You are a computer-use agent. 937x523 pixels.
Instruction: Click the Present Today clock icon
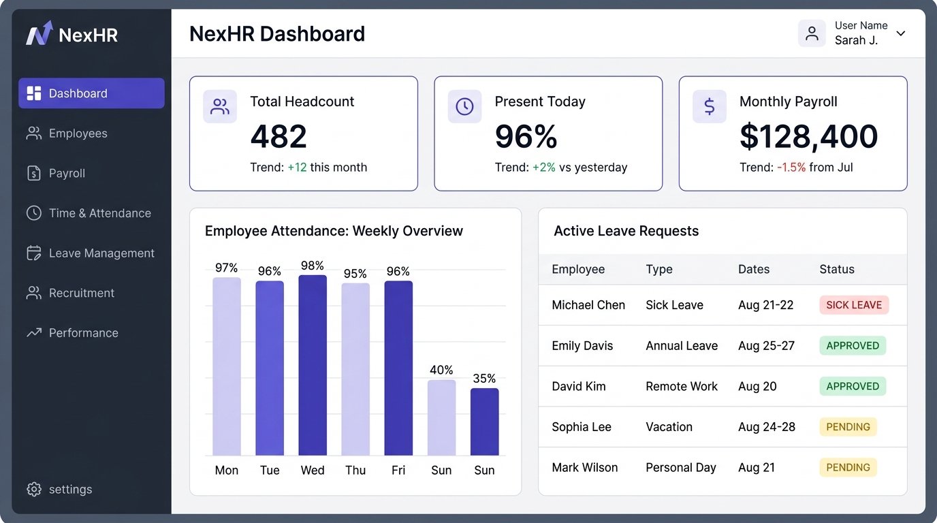pos(464,106)
